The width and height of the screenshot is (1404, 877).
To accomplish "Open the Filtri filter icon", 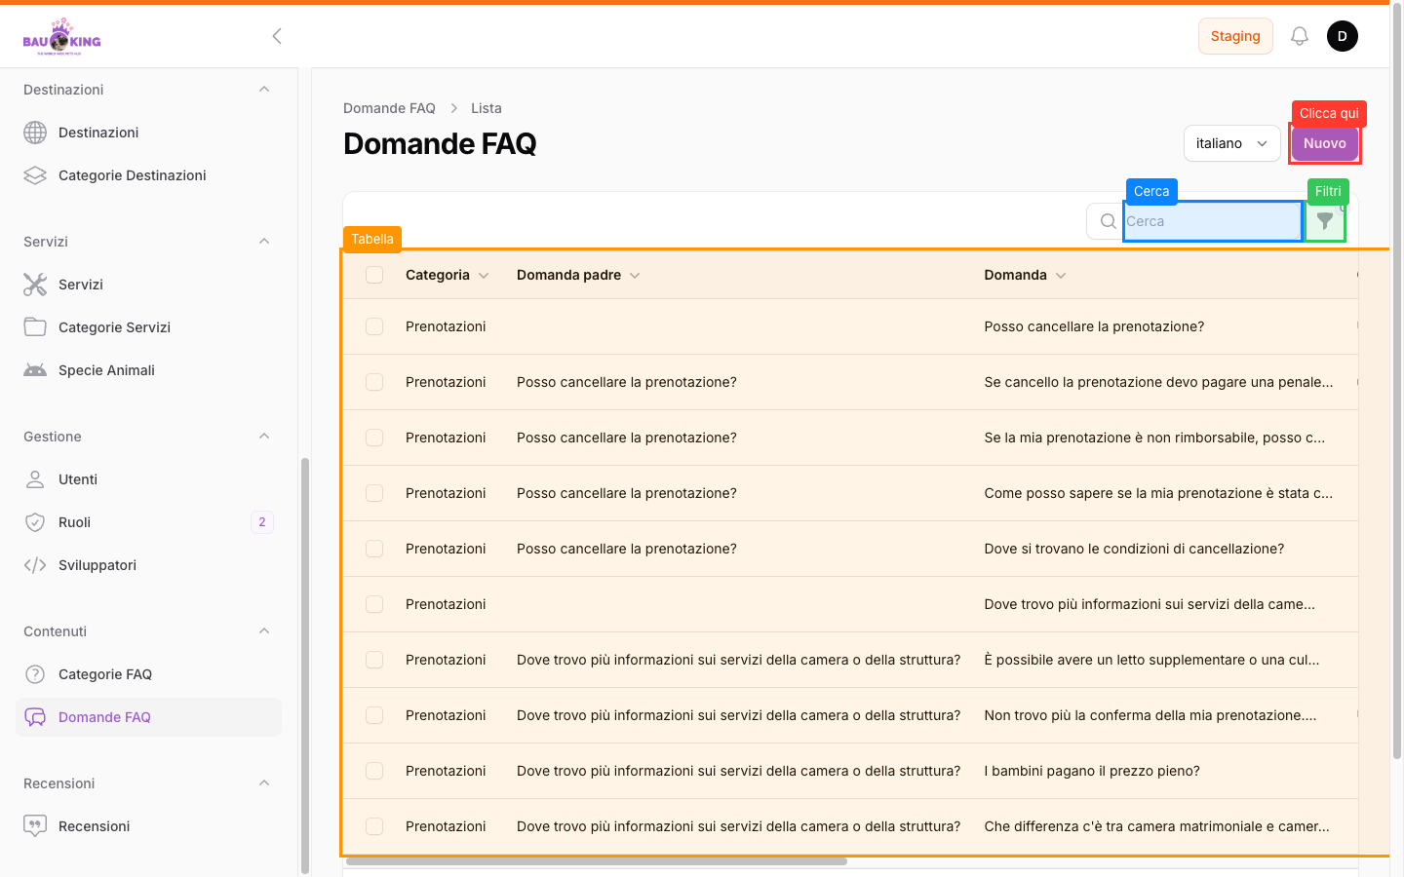I will click(x=1325, y=221).
